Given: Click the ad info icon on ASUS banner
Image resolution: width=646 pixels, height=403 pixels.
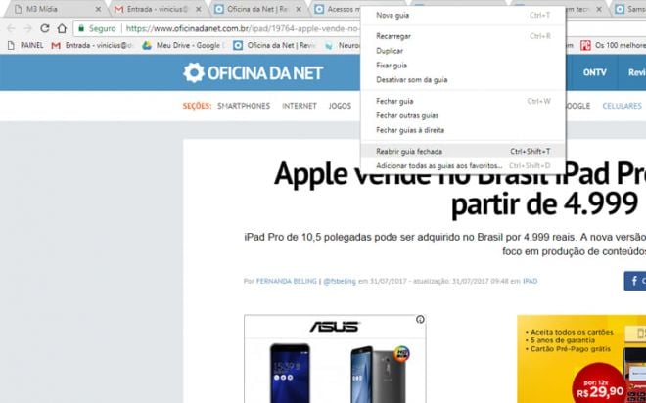Looking at the screenshot, I should tap(420, 320).
